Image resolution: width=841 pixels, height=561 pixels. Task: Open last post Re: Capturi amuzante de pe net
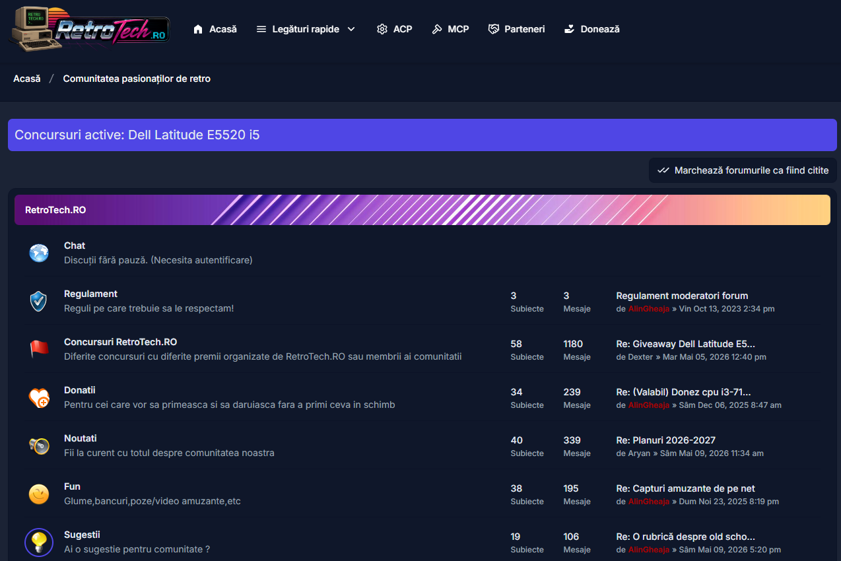[685, 488]
